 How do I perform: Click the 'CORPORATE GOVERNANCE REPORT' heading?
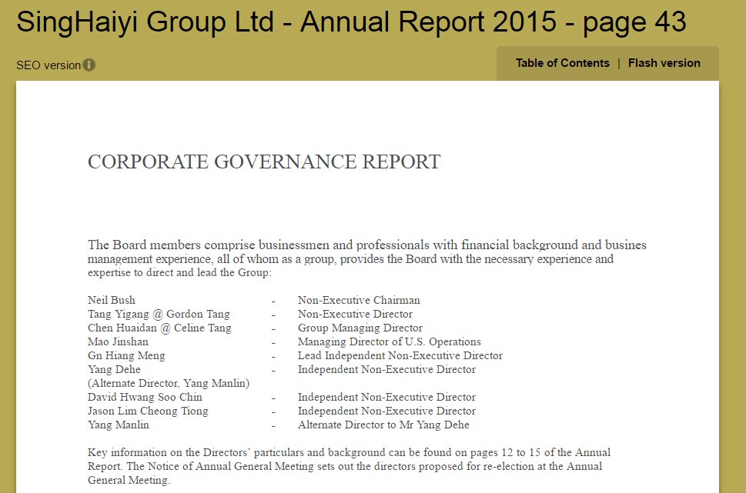click(x=264, y=162)
